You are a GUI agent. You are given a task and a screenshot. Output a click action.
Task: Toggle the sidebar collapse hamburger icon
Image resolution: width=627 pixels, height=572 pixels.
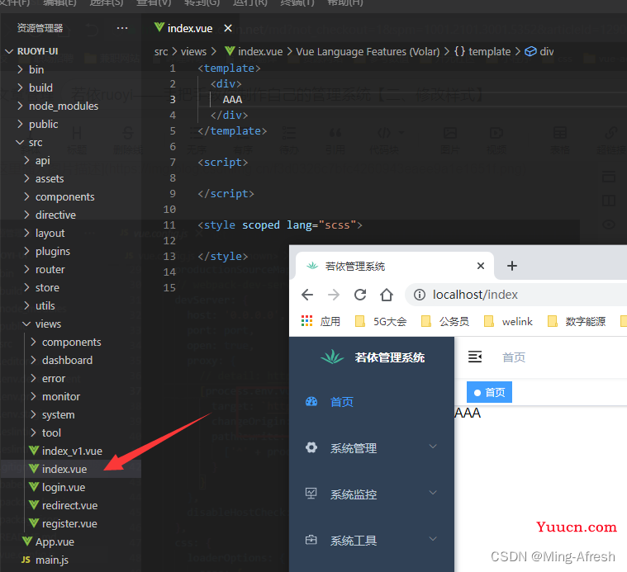coord(475,357)
